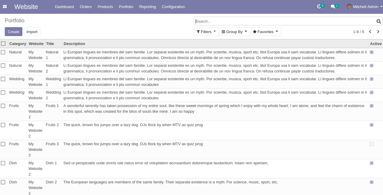
Task: Go to previous page arrow
Action: (x=370, y=32)
